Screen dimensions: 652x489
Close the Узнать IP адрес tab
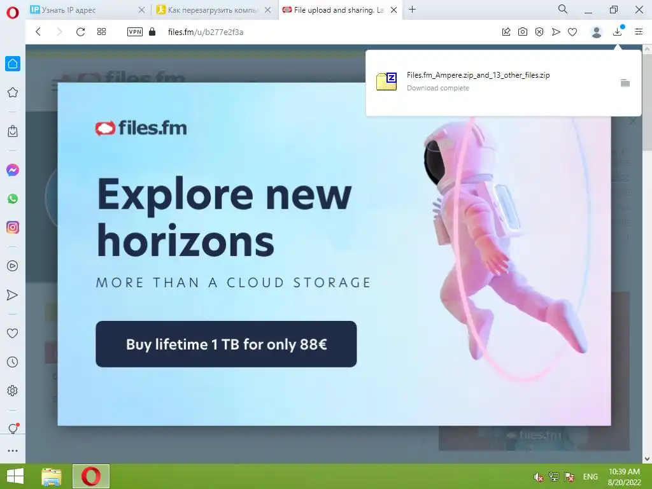click(141, 10)
